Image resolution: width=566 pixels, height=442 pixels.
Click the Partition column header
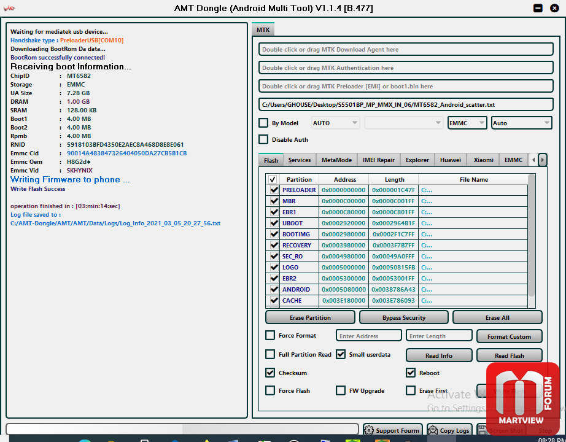pos(299,179)
